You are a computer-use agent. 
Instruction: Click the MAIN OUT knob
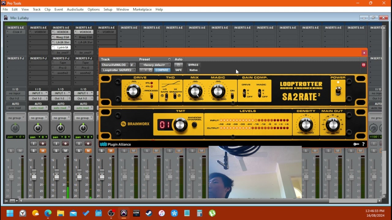pos(333,124)
